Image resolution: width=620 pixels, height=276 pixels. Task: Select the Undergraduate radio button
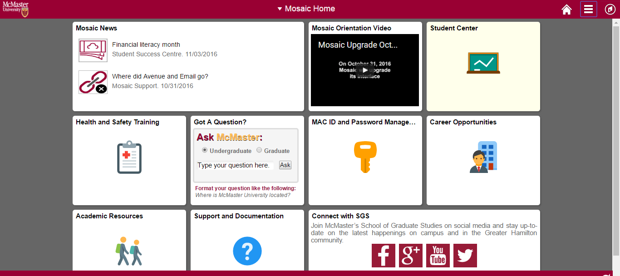pyautogui.click(x=205, y=150)
